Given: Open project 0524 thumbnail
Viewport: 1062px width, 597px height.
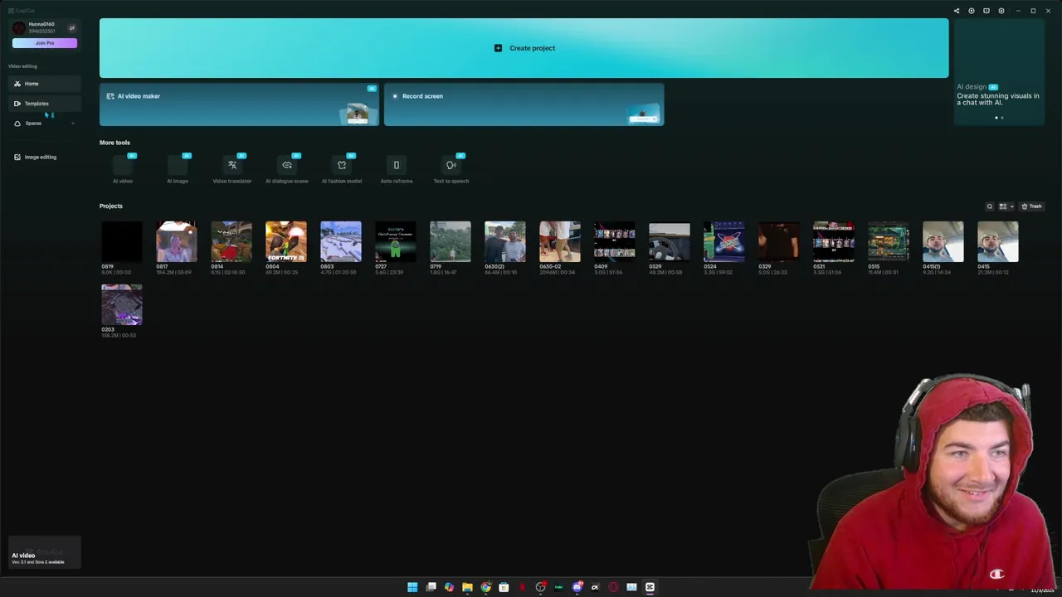Looking at the screenshot, I should pyautogui.click(x=724, y=241).
